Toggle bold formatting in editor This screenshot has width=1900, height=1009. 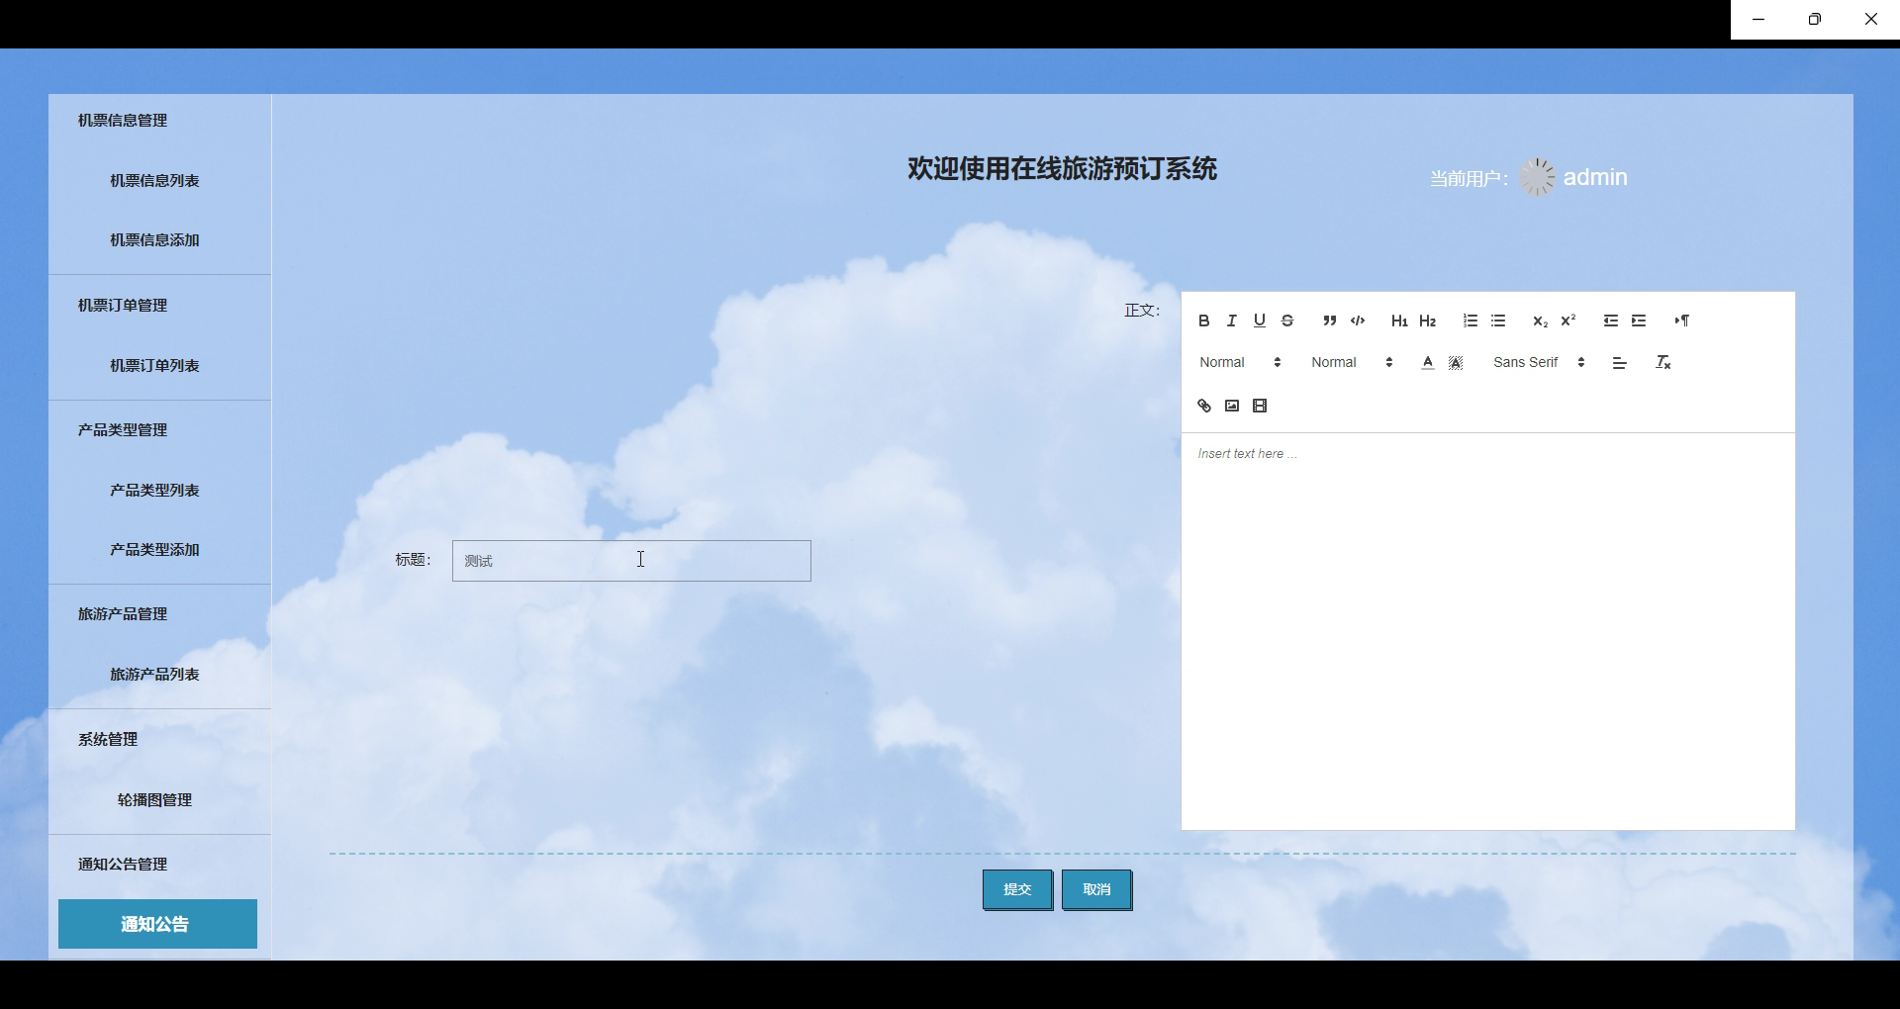point(1203,321)
